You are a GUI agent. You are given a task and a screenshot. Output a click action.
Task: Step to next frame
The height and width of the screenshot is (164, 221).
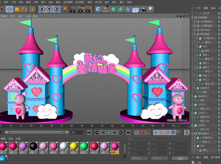(x=115, y=133)
